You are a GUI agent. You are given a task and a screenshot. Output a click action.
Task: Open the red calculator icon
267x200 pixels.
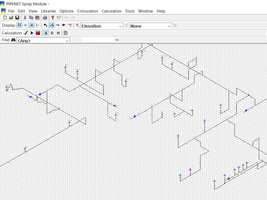click(38, 33)
